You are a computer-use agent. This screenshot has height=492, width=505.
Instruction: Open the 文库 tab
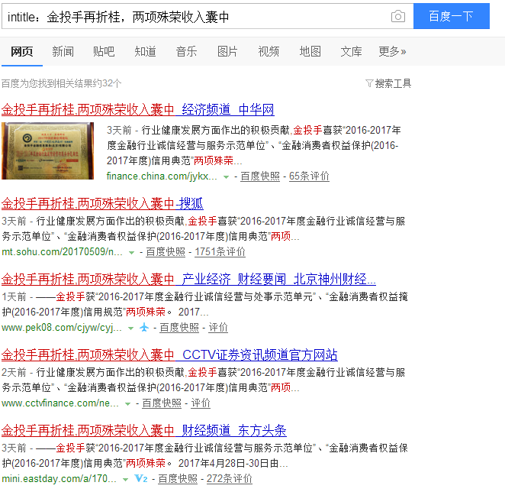tap(351, 52)
